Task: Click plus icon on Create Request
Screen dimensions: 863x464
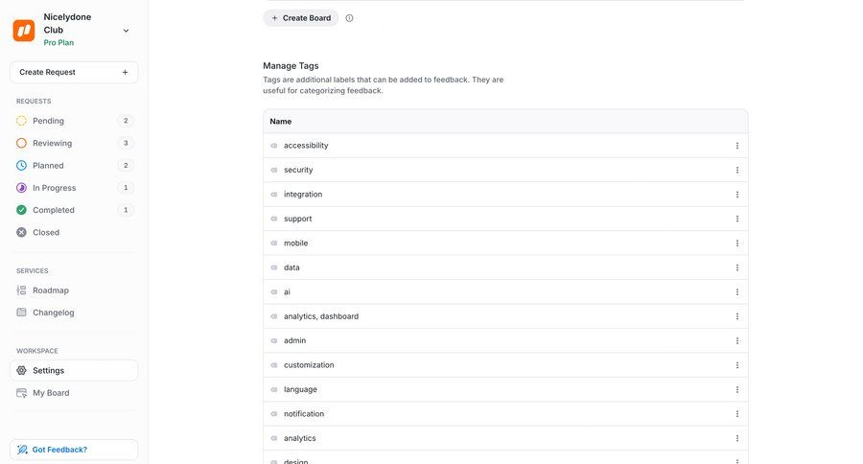Action: point(125,72)
